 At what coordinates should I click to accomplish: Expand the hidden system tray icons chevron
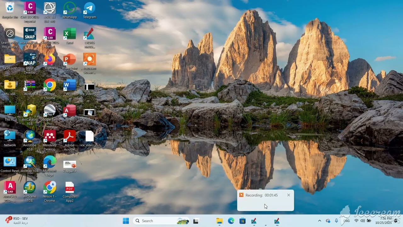(320, 221)
